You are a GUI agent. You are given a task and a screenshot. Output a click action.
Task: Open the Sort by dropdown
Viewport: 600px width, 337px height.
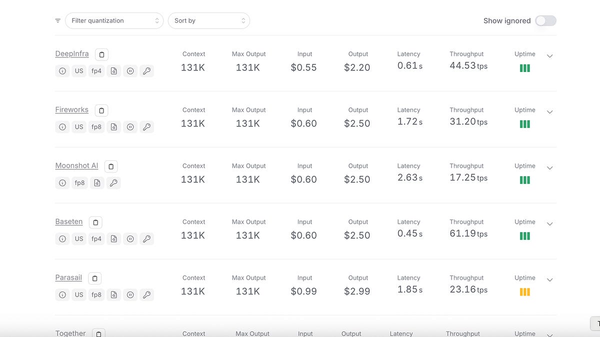pos(209,20)
